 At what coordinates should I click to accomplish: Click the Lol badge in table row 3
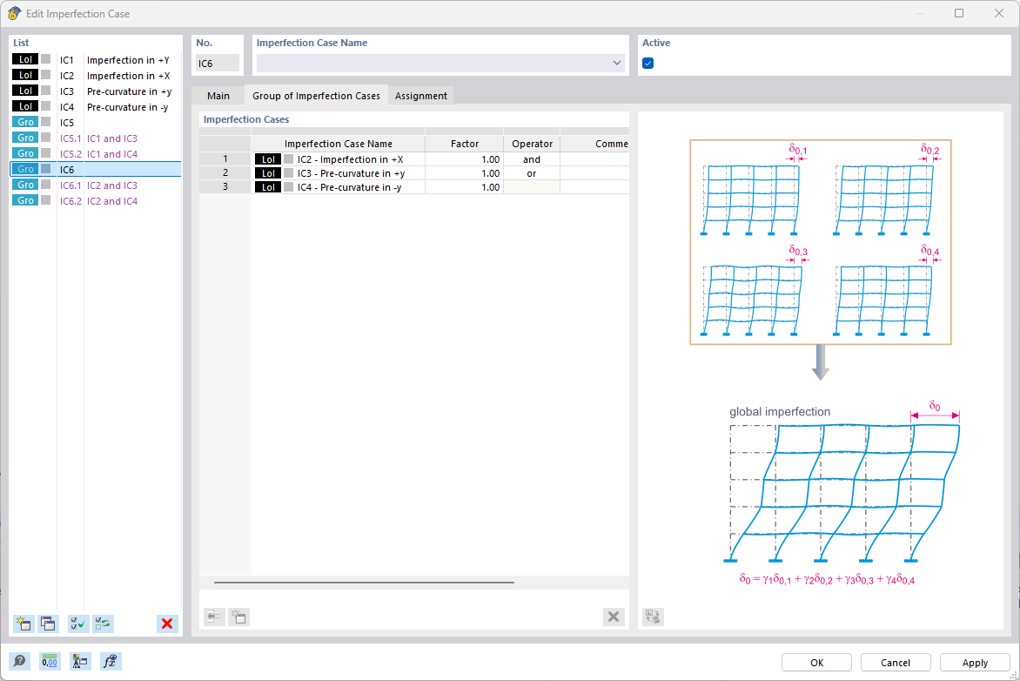pyautogui.click(x=268, y=187)
